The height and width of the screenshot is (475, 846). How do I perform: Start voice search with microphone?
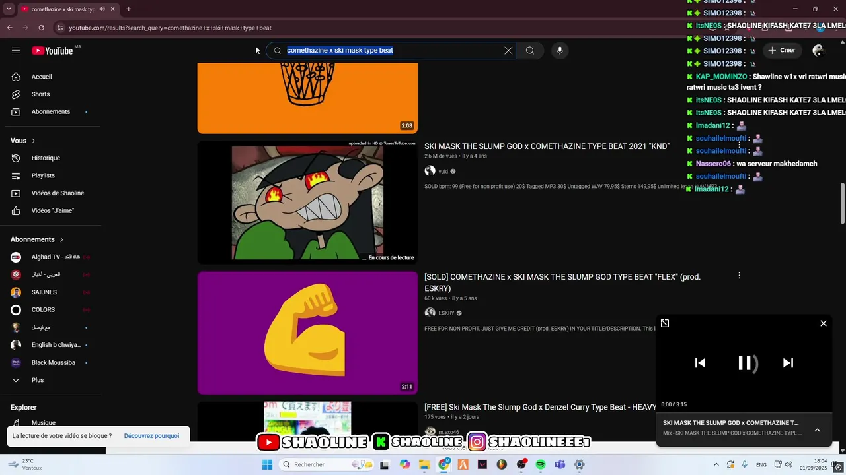(560, 51)
